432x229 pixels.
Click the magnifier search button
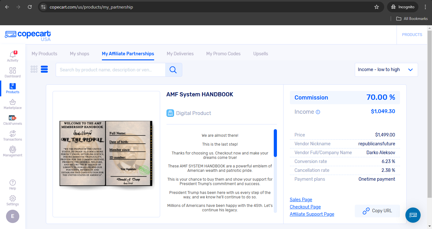[173, 70]
